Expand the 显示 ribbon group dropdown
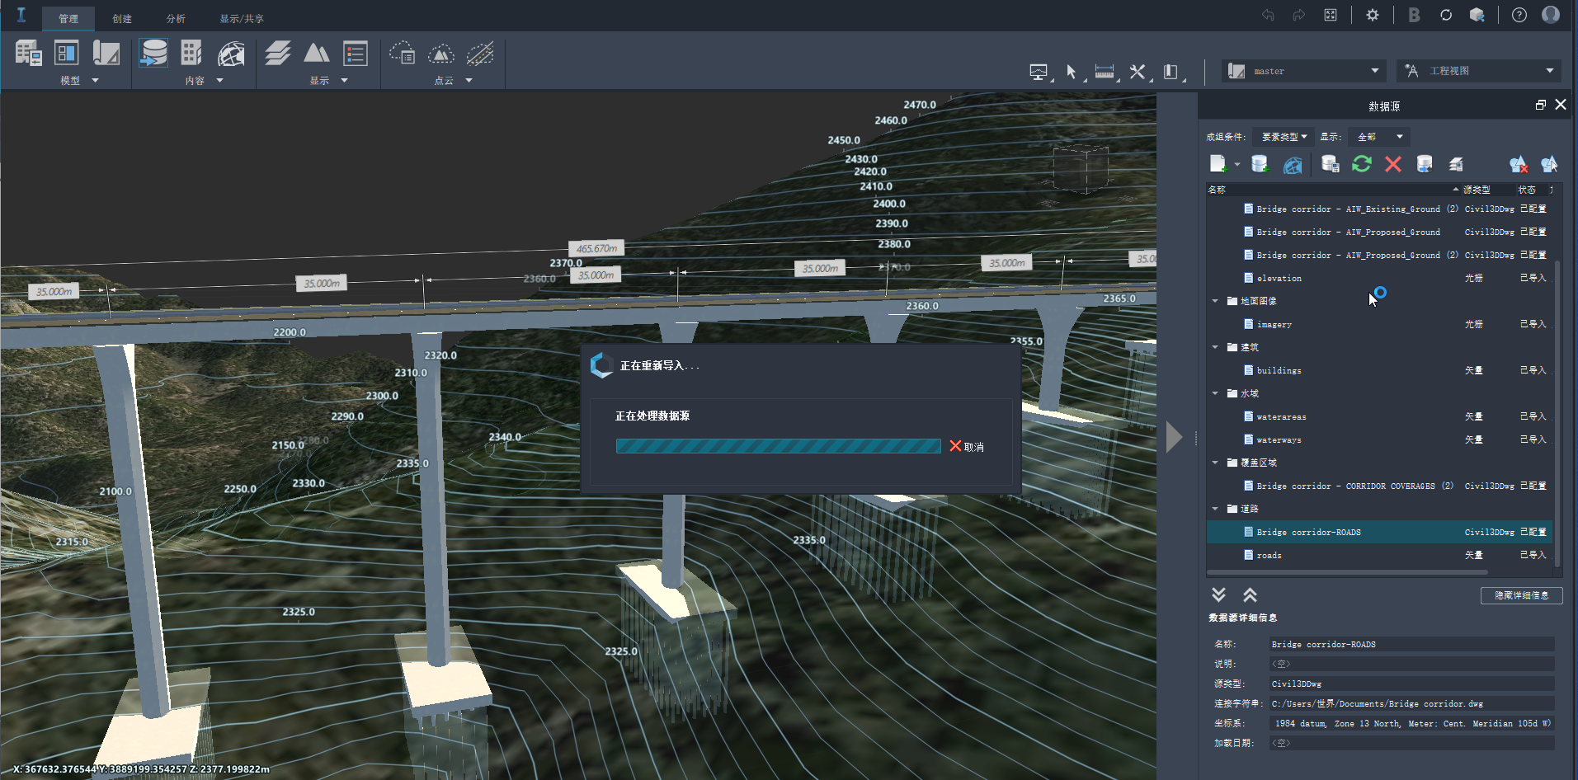The image size is (1578, 780). 344,81
